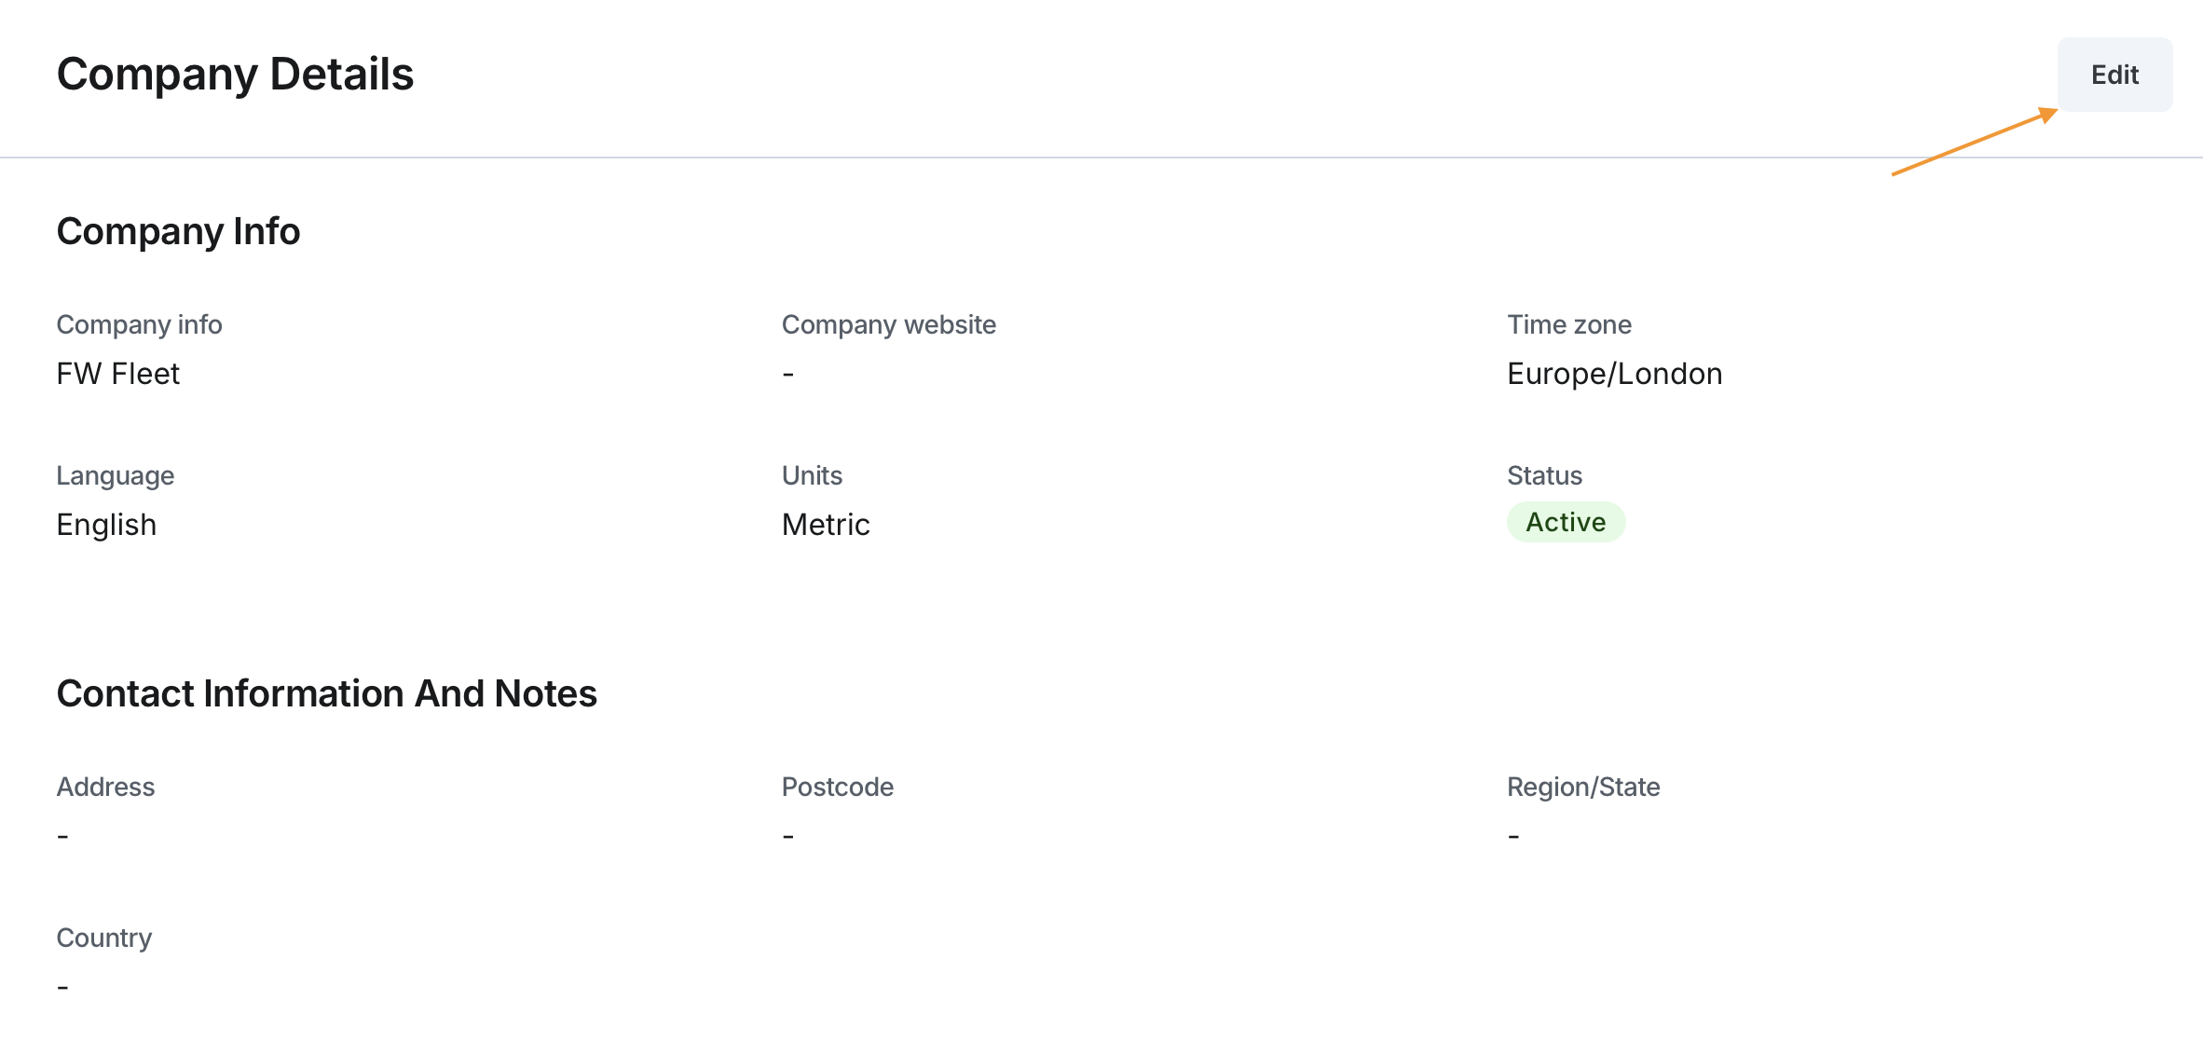Click the Company website label
This screenshot has height=1055, width=2203.
[x=888, y=324]
